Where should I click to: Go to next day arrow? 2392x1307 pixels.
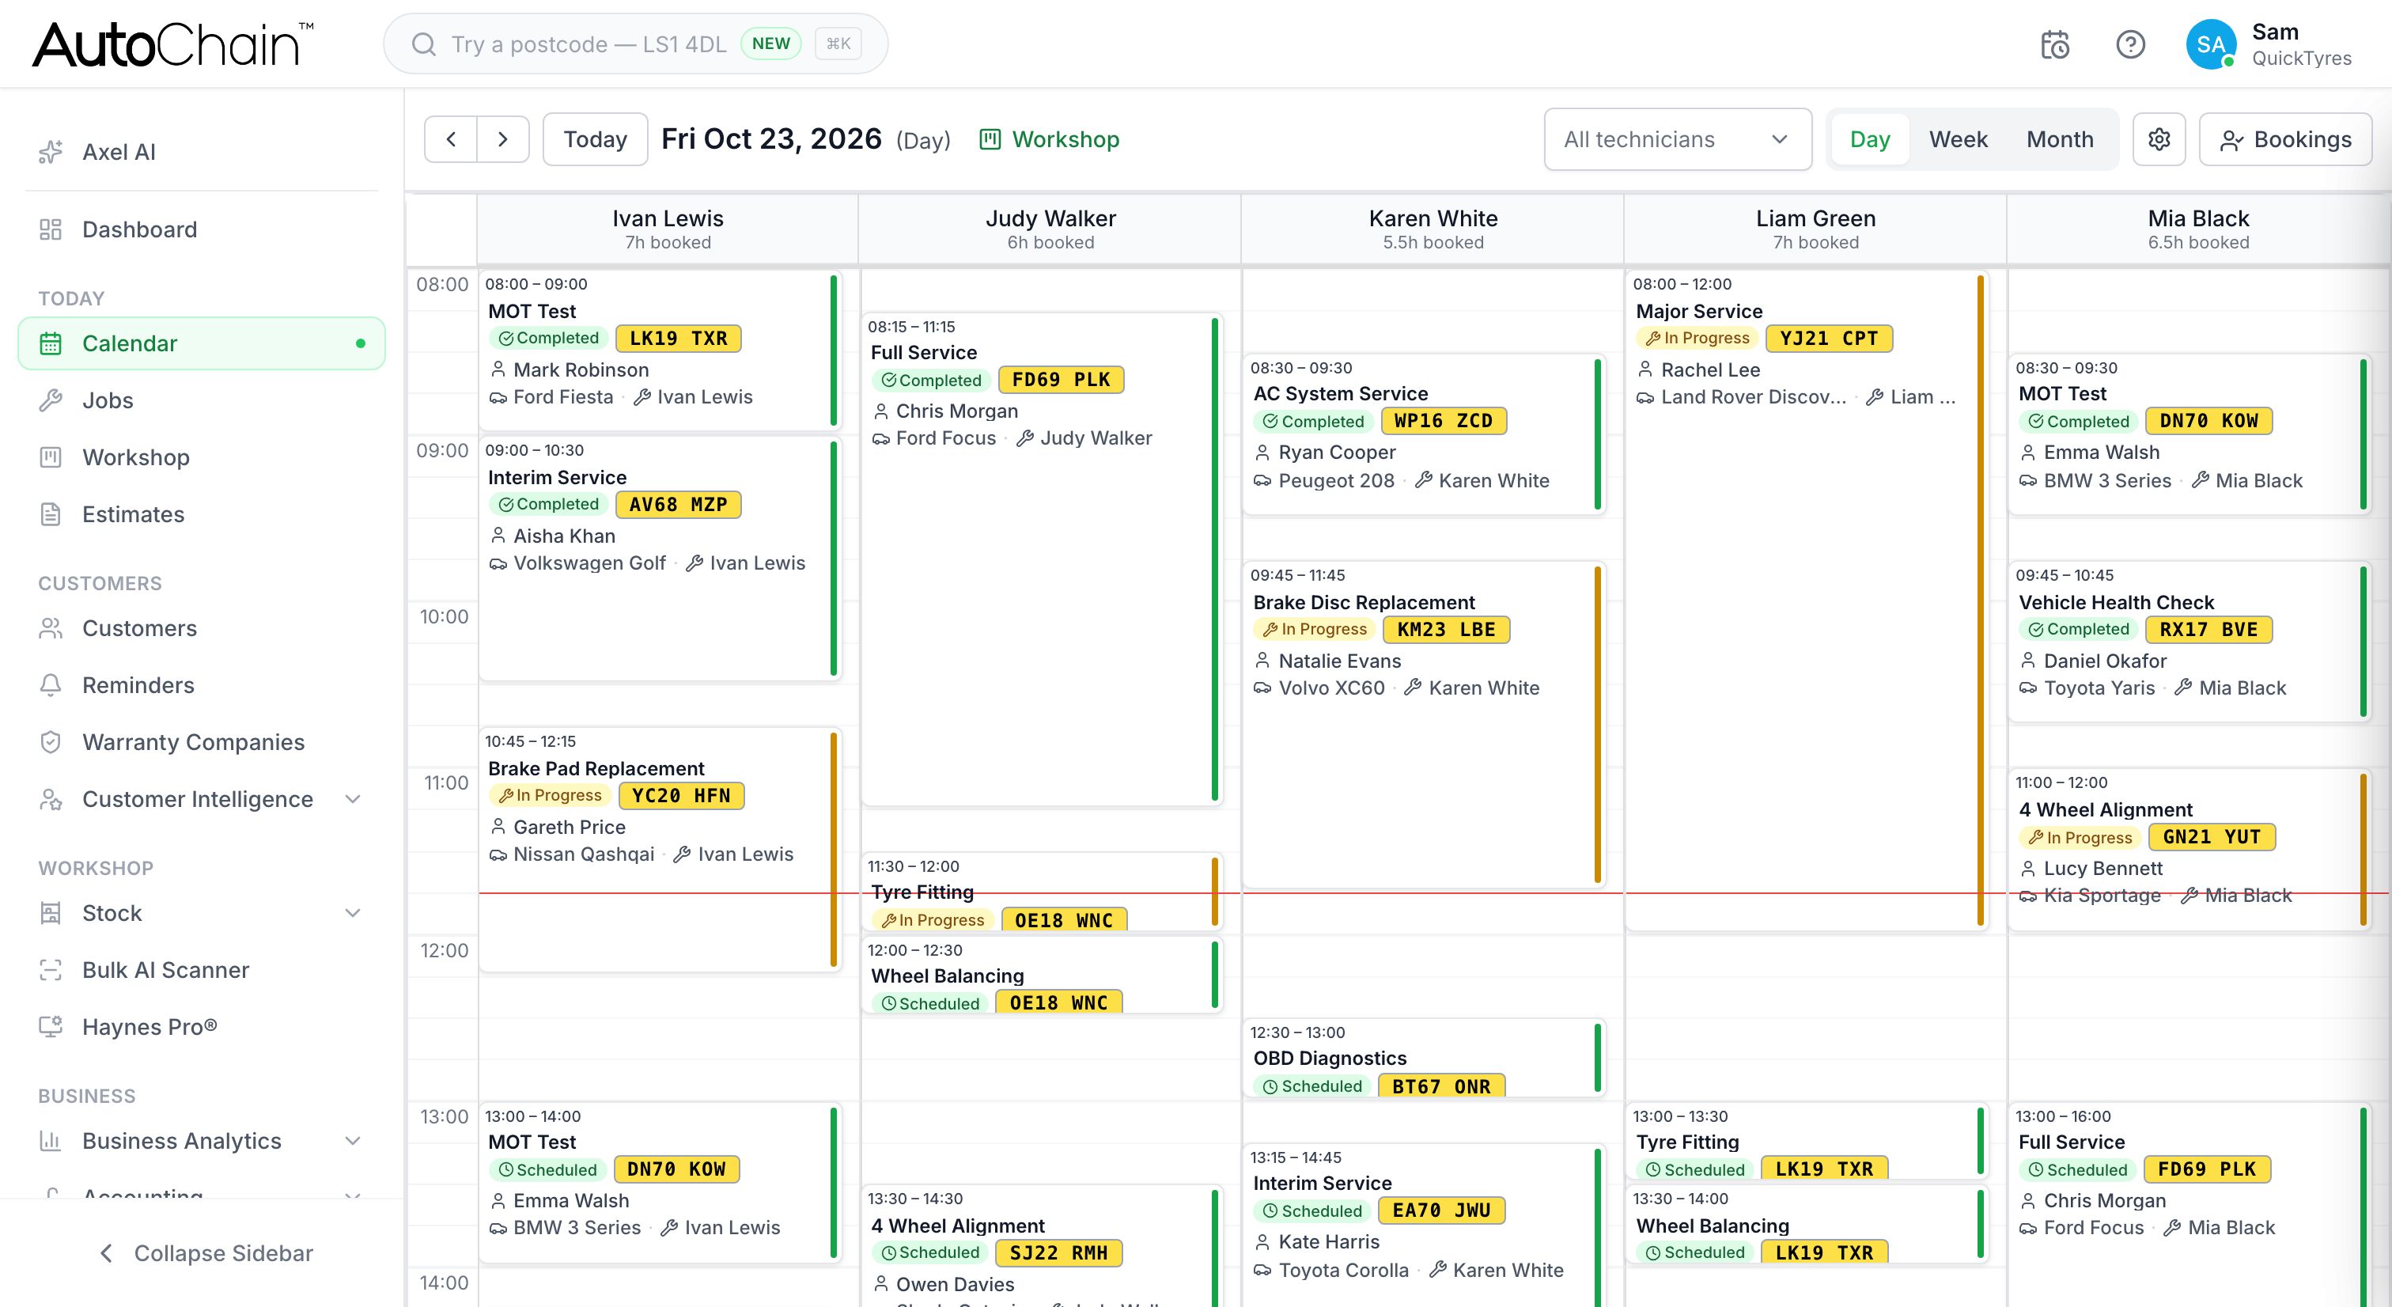coord(503,139)
